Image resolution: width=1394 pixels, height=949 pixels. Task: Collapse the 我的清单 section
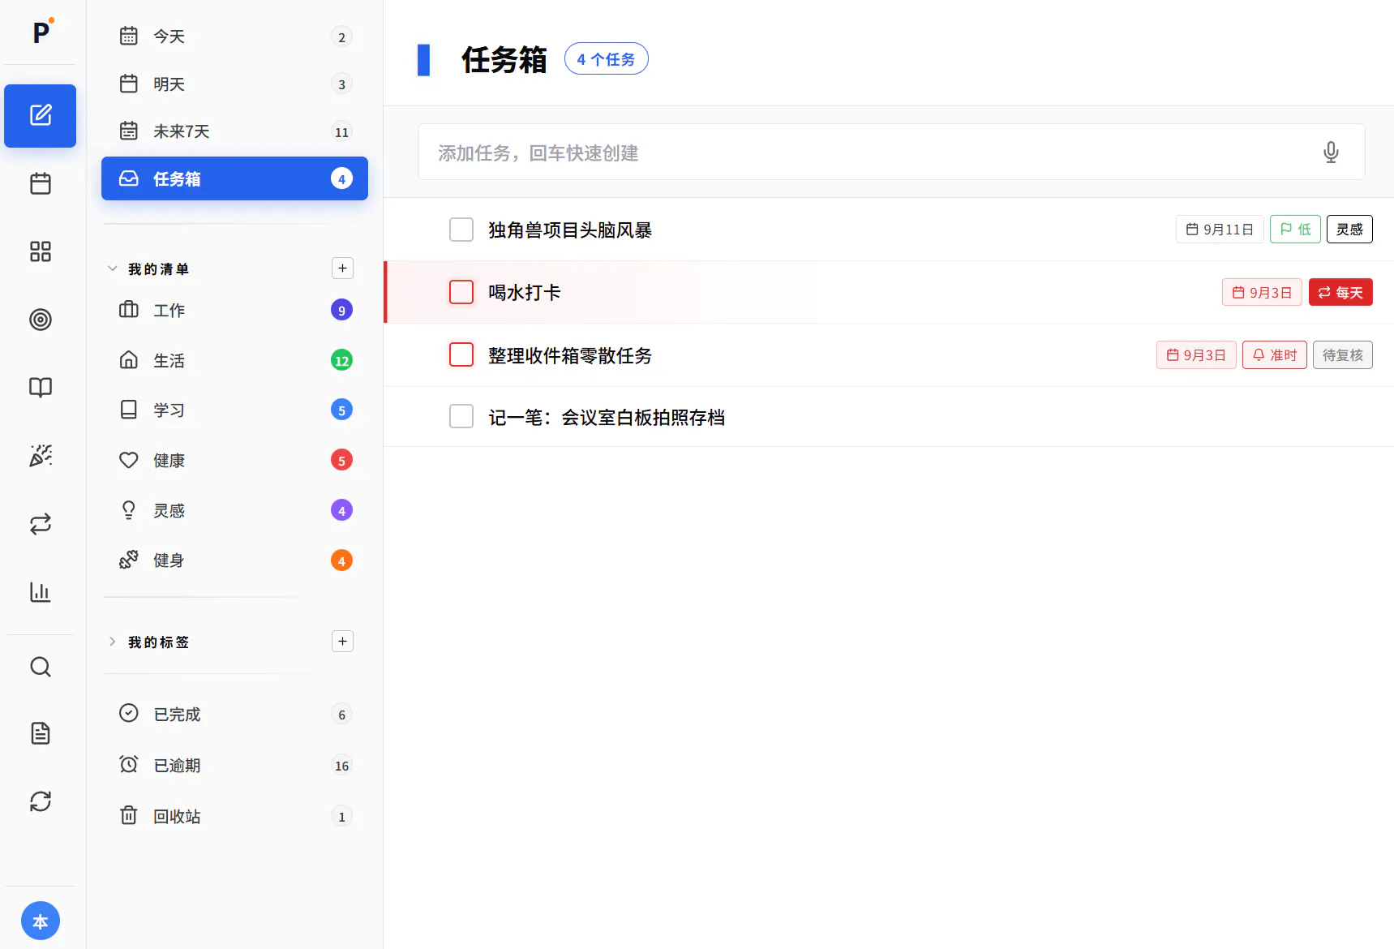pos(113,268)
